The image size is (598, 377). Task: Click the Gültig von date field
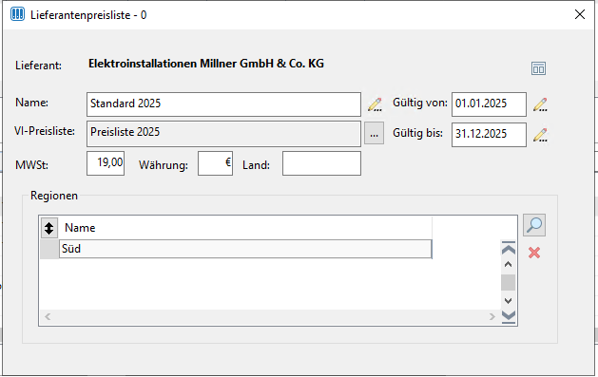click(x=489, y=104)
